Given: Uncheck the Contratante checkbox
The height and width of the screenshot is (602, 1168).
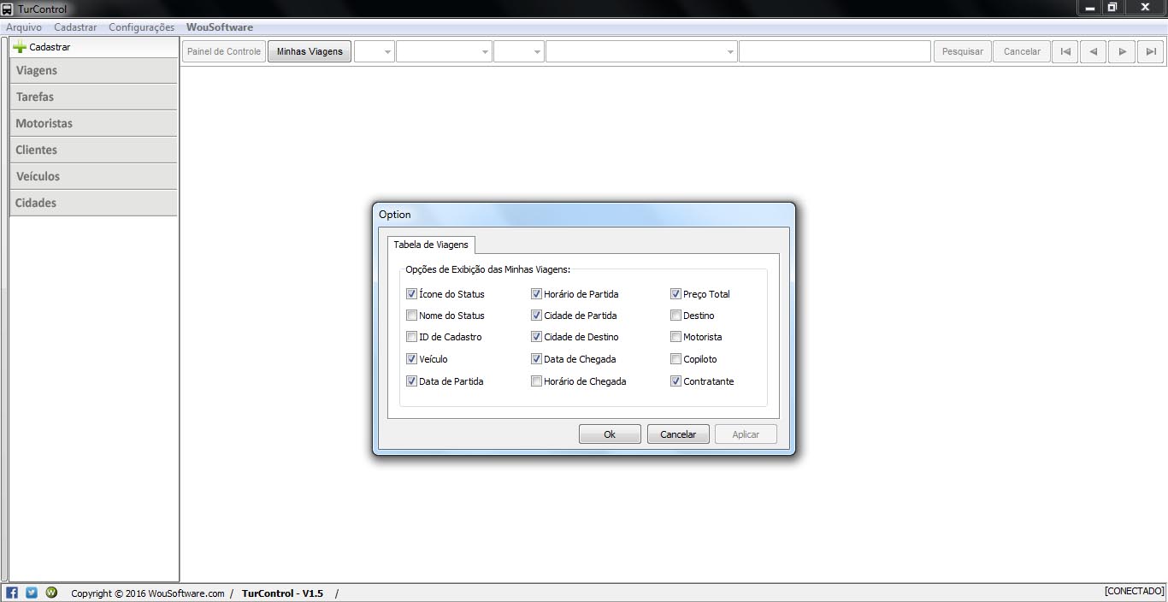Looking at the screenshot, I should point(675,381).
